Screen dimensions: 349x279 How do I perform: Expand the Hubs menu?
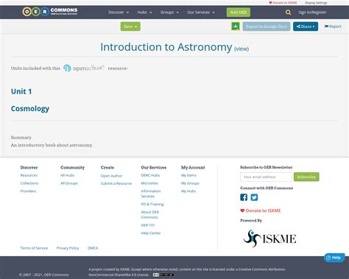pyautogui.click(x=144, y=13)
